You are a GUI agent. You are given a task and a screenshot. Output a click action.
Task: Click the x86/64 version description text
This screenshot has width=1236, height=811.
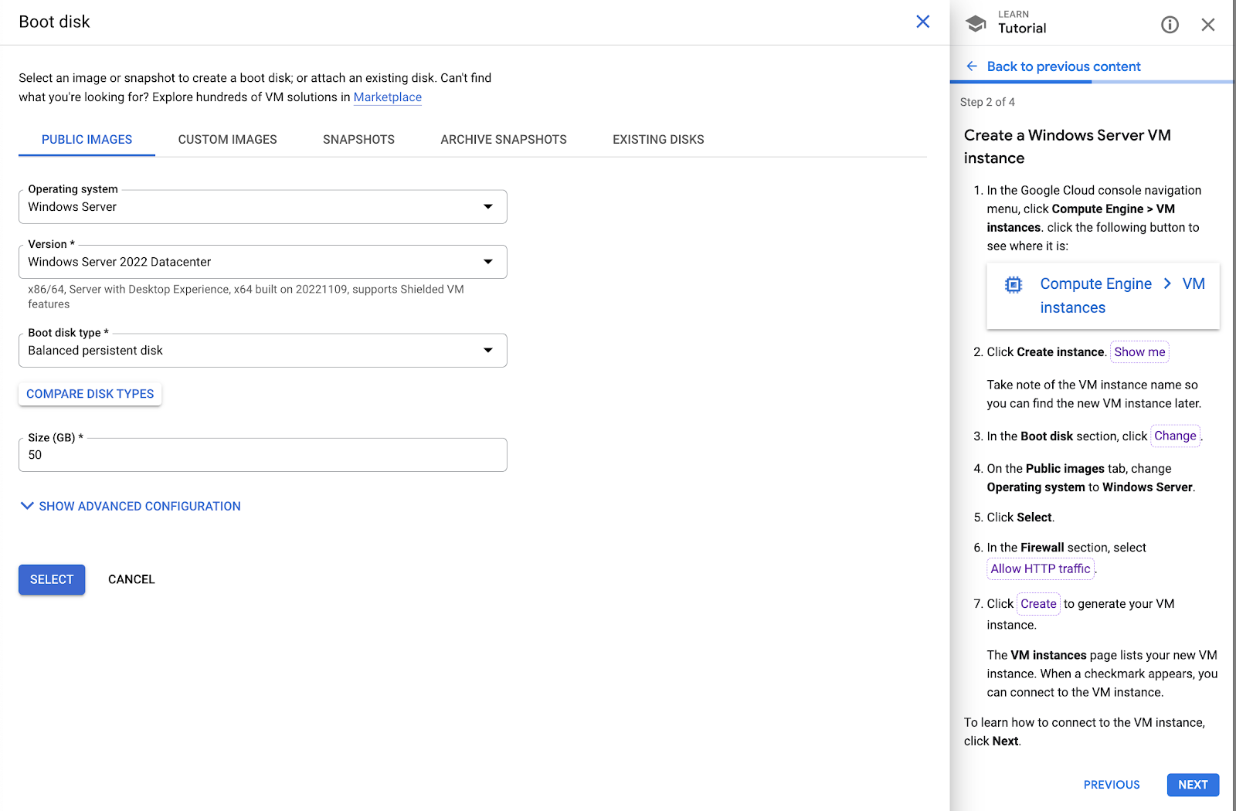coord(246,297)
